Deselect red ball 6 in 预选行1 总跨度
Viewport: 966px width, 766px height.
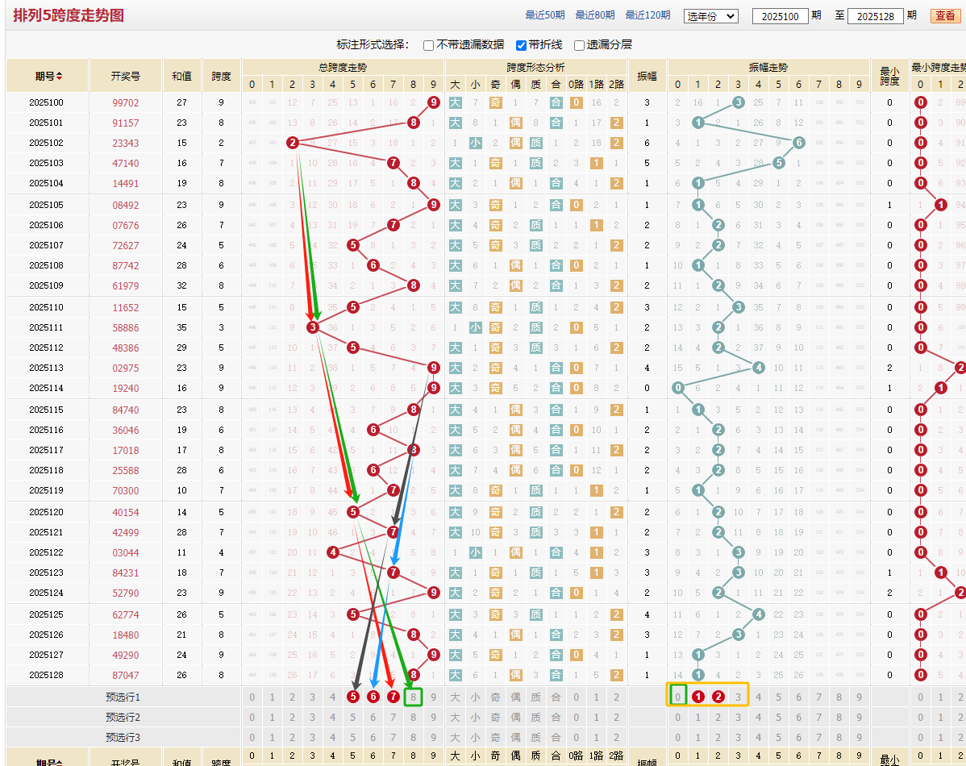373,697
